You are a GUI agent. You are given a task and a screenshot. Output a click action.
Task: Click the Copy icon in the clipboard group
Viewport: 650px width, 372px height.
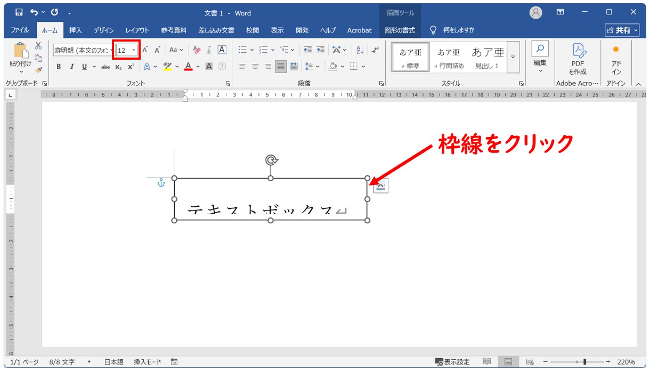tap(38, 58)
